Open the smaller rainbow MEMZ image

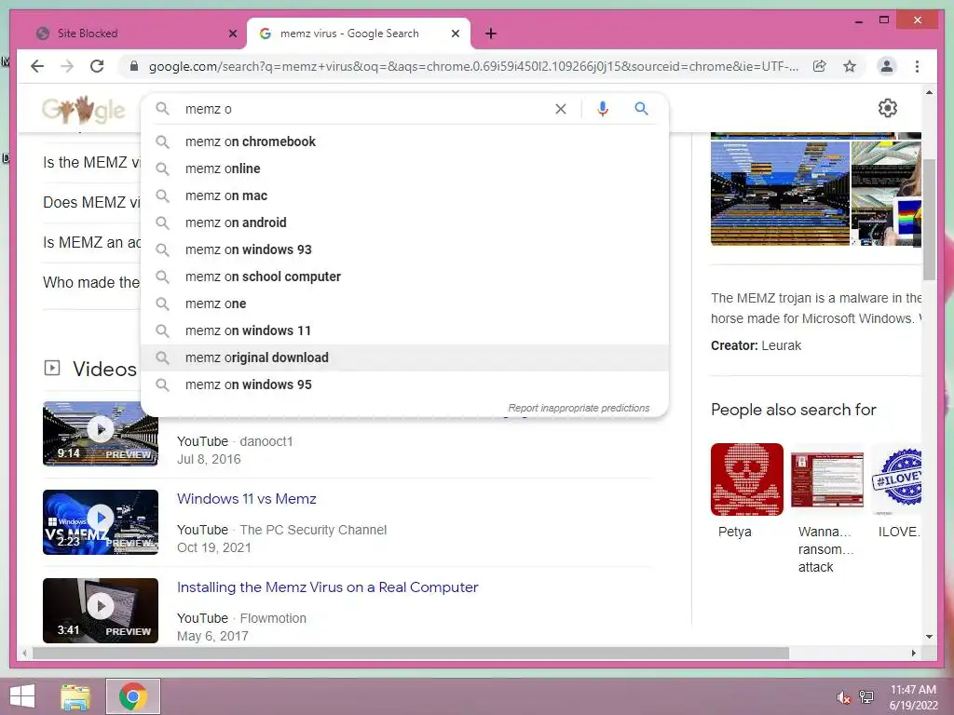tap(887, 192)
